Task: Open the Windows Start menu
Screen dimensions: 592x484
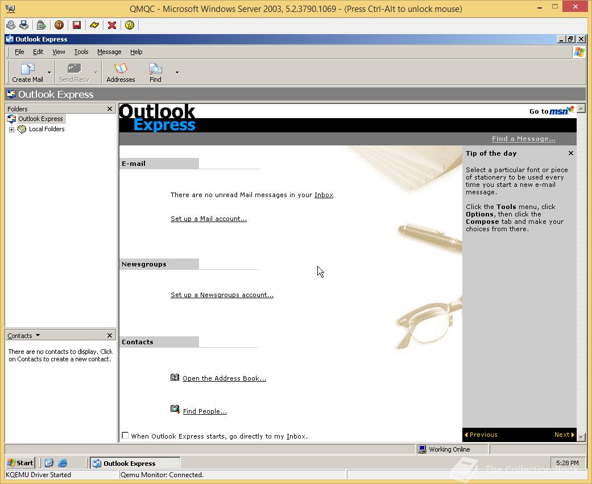Action: pyautogui.click(x=21, y=463)
